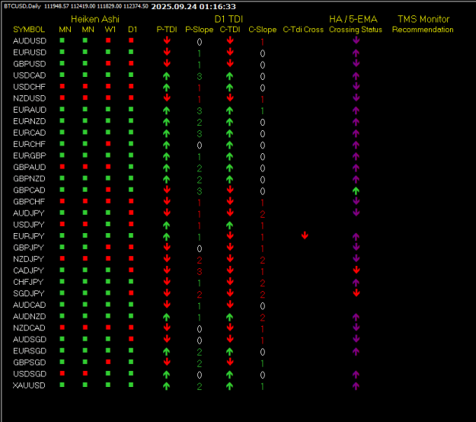This screenshot has width=476, height=422.
Task: Select the AUDNZD symbol name
Action: (x=30, y=317)
